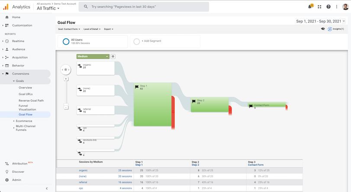Click the graduation cap education icon
351x192 pixels.
322,29
